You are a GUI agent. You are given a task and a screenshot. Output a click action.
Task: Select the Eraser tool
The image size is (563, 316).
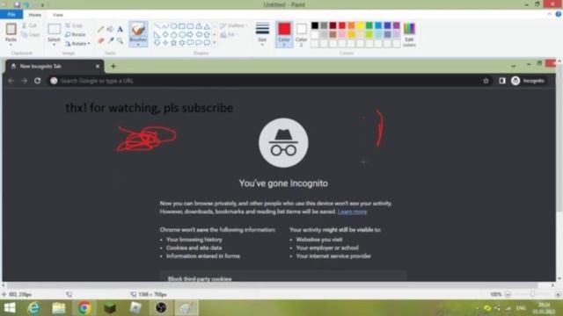click(101, 40)
